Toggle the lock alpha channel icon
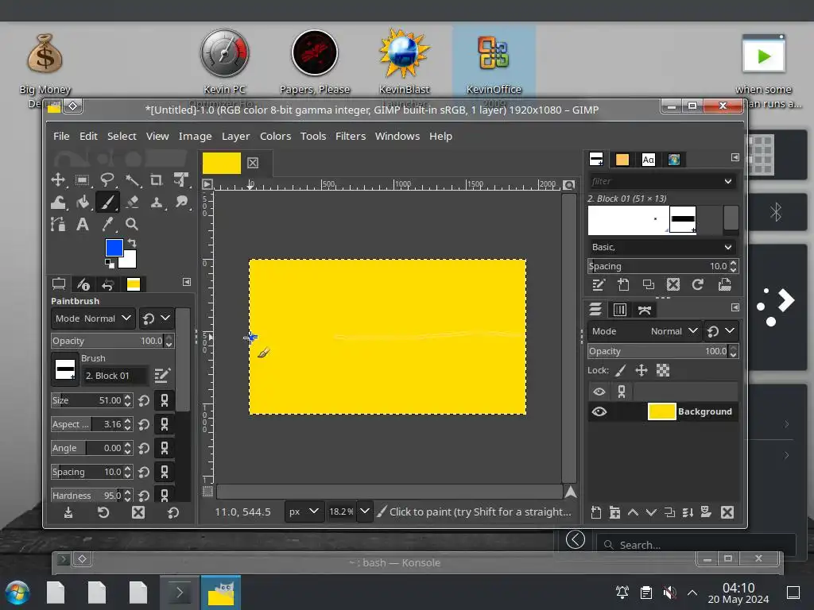Screen dimensions: 814x610 [663, 370]
